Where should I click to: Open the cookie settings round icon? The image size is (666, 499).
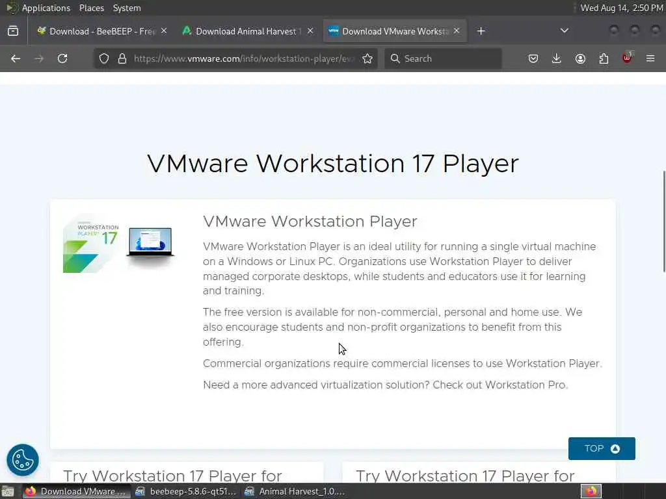pyautogui.click(x=23, y=460)
